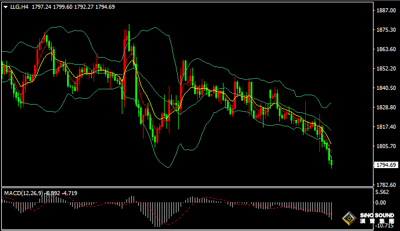
Task: Click the triangle arrow beside LLG,H4
Action: 5,7
